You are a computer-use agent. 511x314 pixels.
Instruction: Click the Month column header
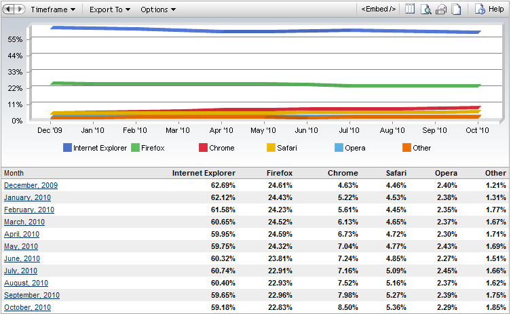[14, 173]
